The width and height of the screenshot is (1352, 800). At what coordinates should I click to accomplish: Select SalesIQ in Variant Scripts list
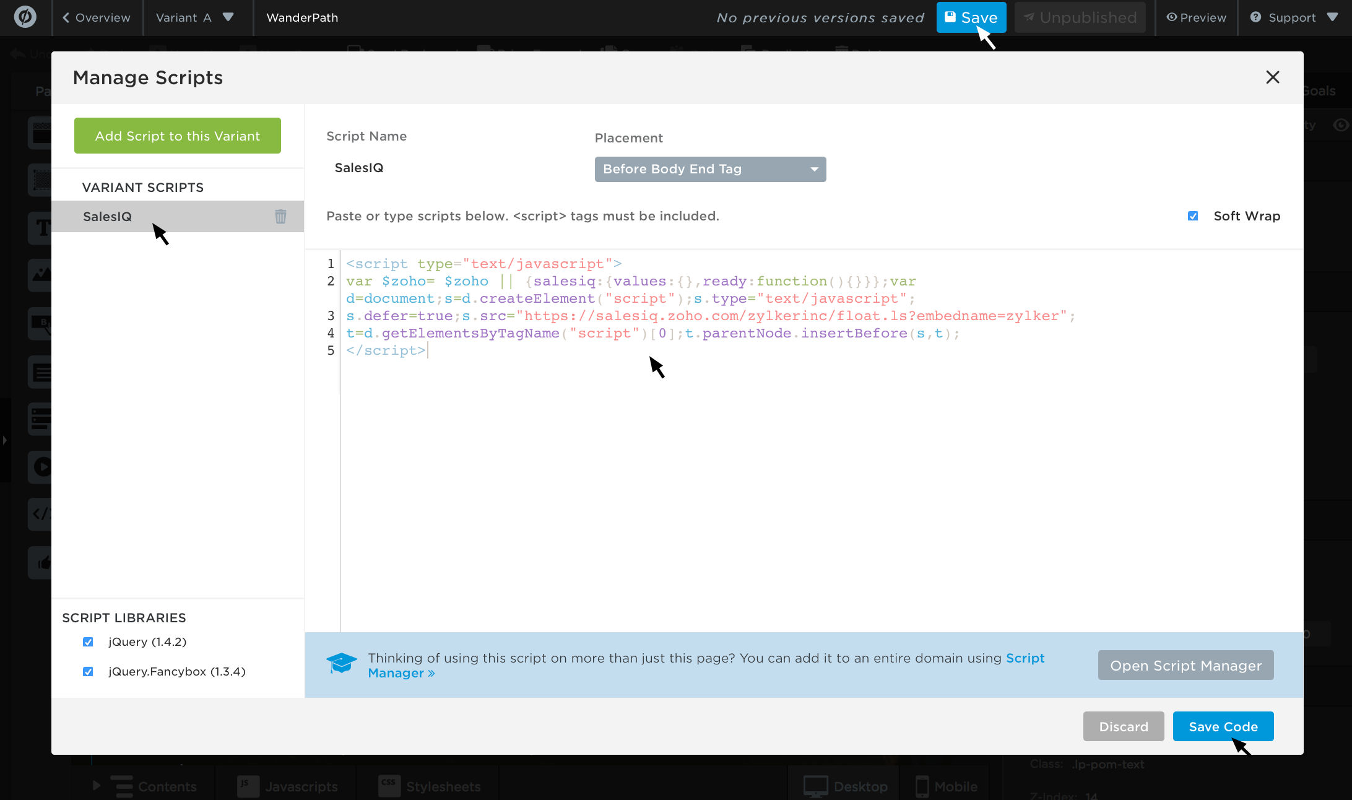click(108, 217)
